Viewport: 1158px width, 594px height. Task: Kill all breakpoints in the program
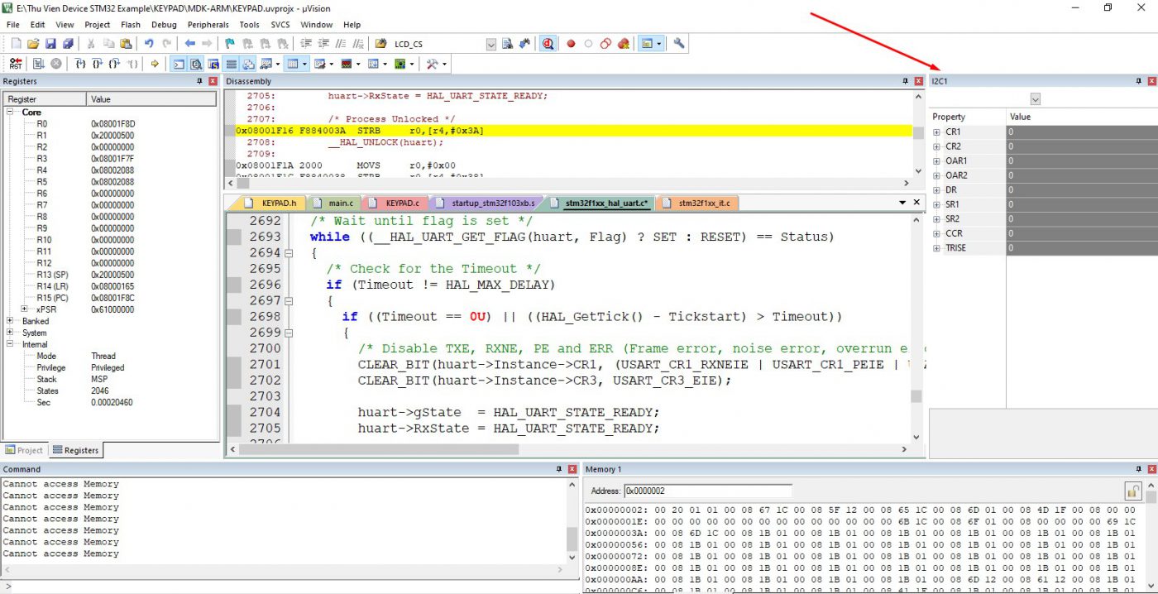623,43
